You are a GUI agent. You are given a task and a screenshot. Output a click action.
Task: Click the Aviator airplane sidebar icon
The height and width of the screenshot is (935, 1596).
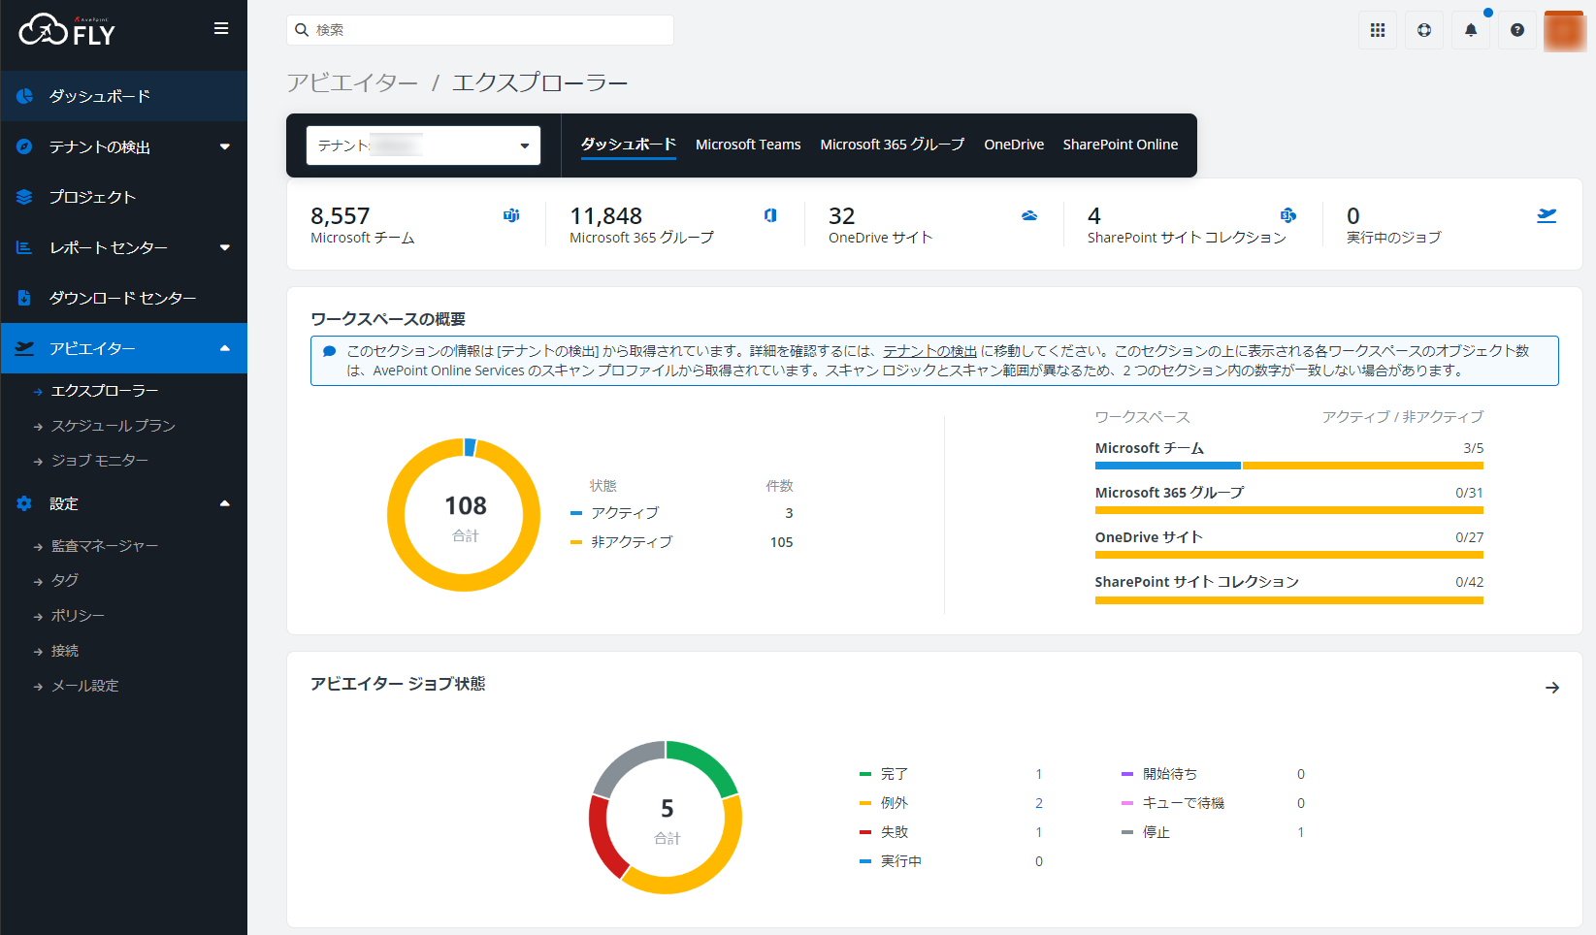tap(25, 348)
